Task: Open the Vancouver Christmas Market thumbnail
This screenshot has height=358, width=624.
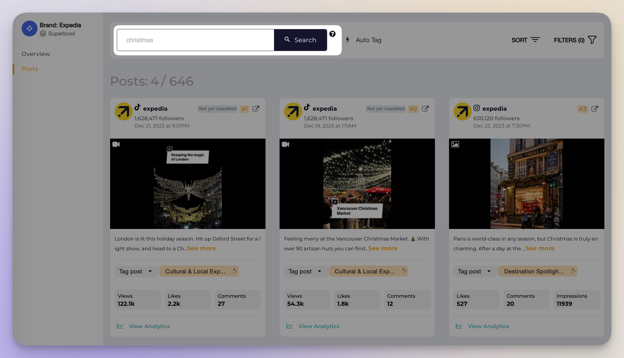Action: [357, 184]
